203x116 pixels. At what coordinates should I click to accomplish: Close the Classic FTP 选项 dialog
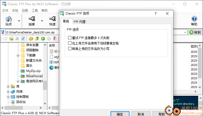pyautogui.click(x=167, y=13)
